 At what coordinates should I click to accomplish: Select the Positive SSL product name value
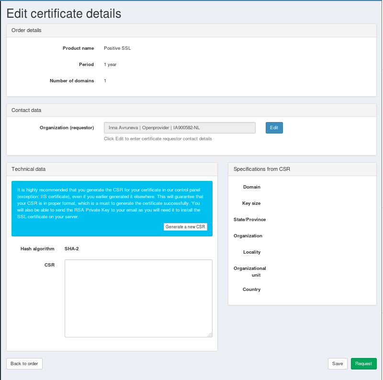click(117, 48)
